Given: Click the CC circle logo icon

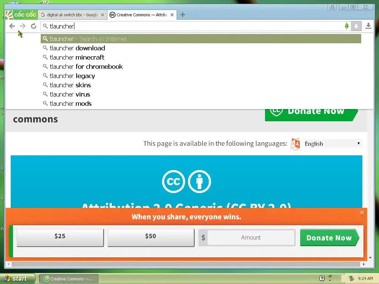Looking at the screenshot, I should (174, 182).
